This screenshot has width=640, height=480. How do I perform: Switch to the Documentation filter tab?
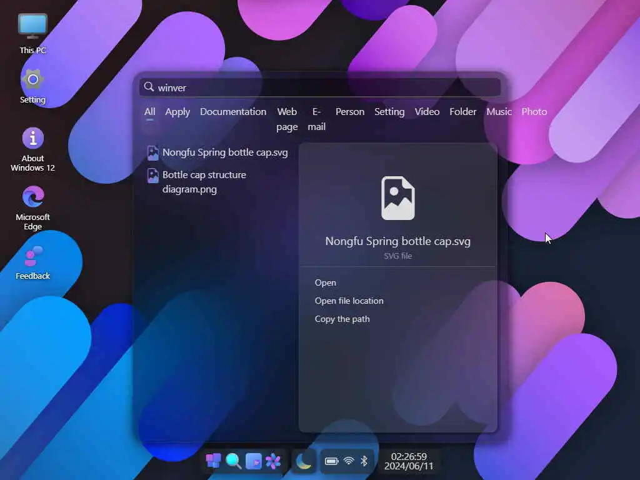click(x=233, y=112)
